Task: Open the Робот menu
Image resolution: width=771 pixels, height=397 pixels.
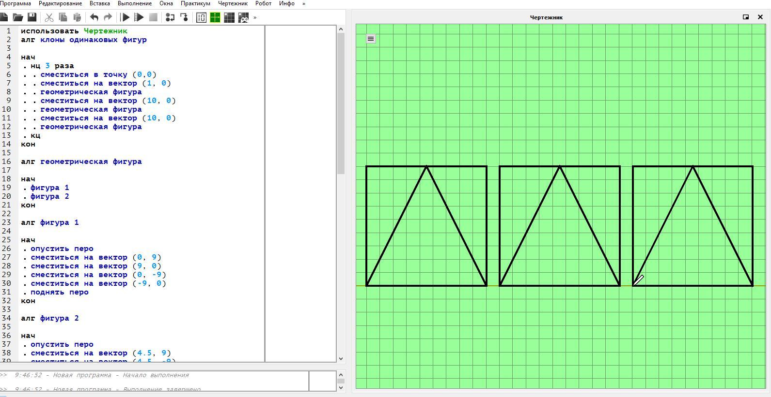Action: pos(263,3)
